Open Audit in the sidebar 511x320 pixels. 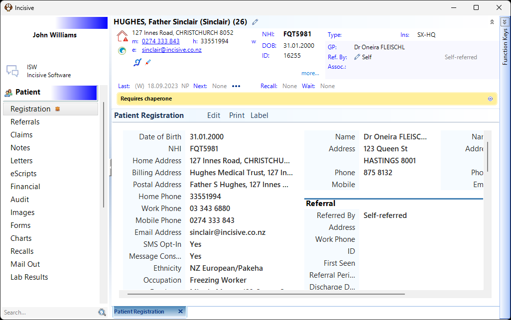click(x=20, y=200)
